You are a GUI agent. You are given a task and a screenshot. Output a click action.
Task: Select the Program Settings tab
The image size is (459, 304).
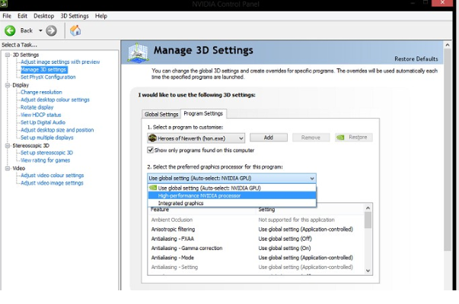(x=203, y=113)
